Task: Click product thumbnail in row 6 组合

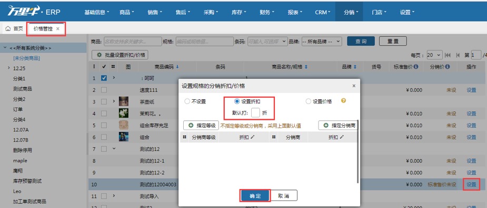Action: (x=124, y=137)
